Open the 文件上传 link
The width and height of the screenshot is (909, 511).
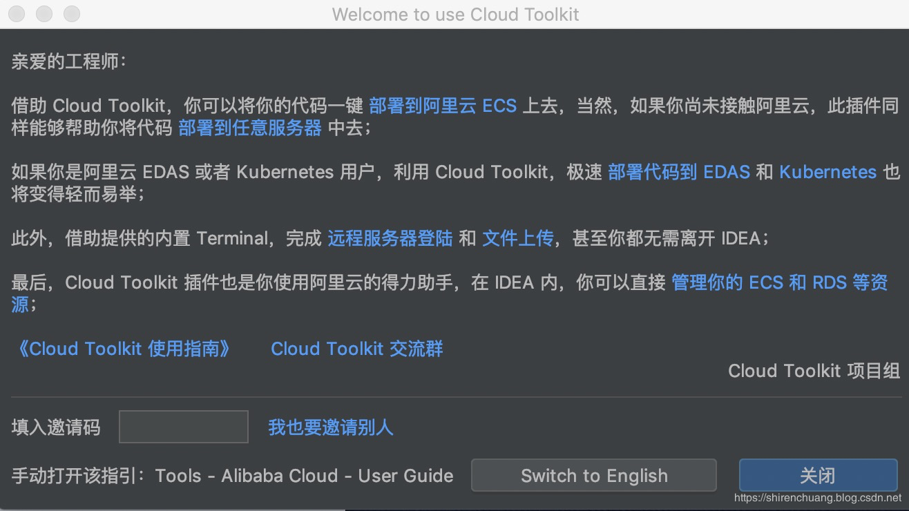(517, 238)
